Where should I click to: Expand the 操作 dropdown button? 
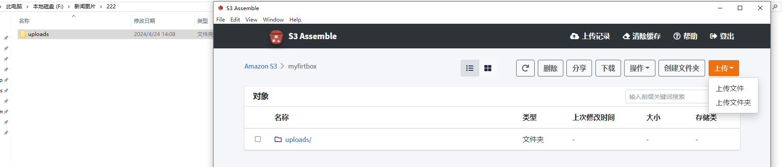coord(640,68)
